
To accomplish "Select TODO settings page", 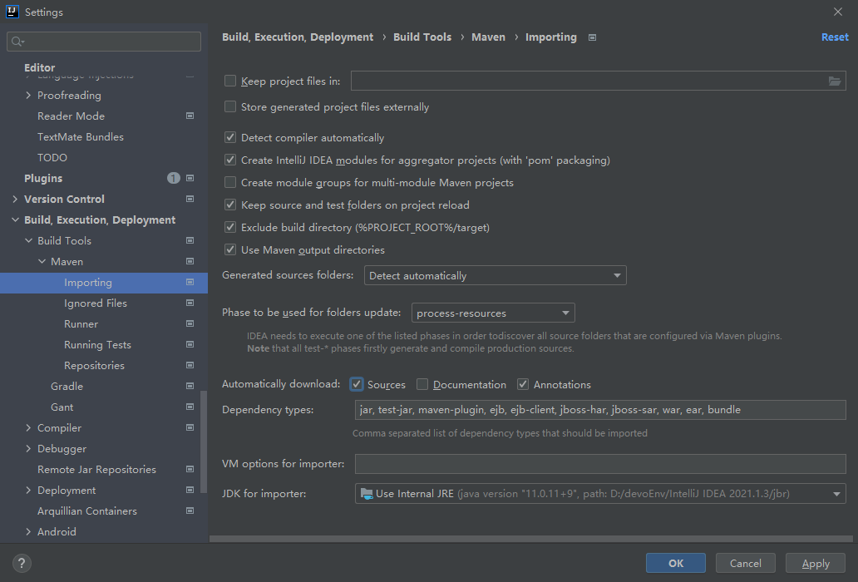I will coord(52,157).
